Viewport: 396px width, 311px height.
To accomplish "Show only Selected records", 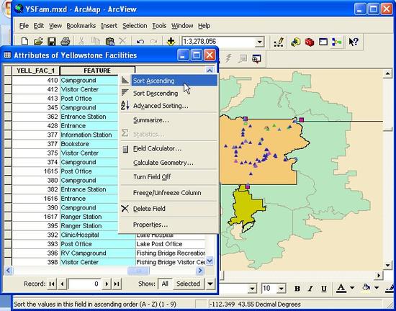I will pyautogui.click(x=188, y=284).
